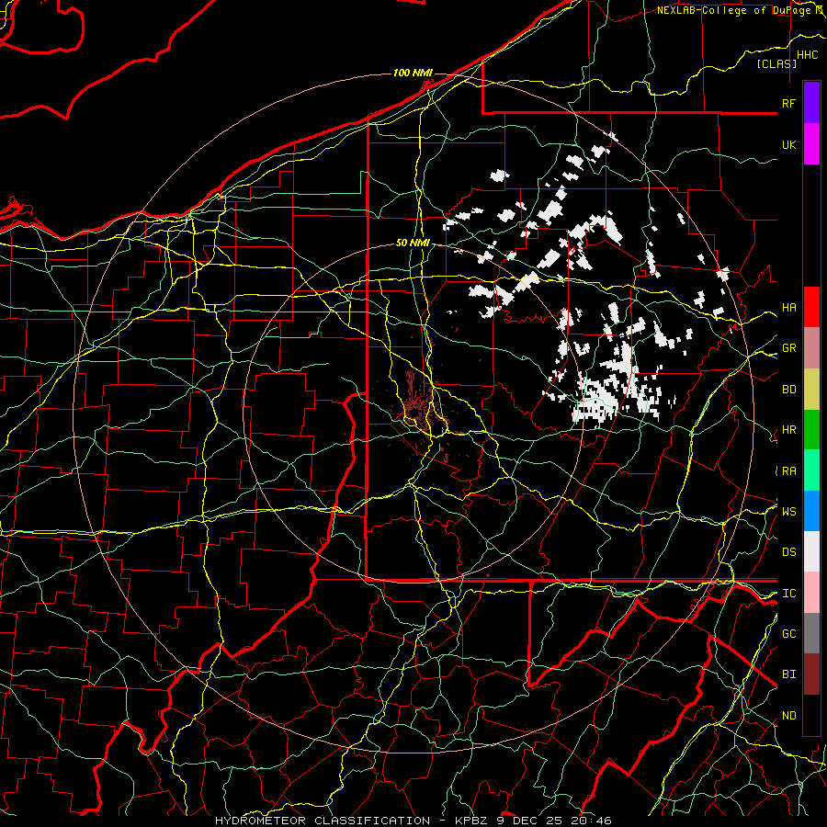Click the "HA" legend label
The image size is (827, 827).
[788, 307]
